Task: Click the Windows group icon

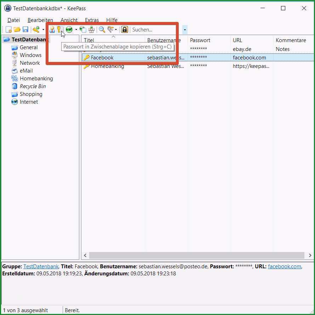Action: (x=15, y=55)
